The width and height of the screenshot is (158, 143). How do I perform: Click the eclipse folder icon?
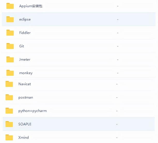pyautogui.click(x=10, y=19)
